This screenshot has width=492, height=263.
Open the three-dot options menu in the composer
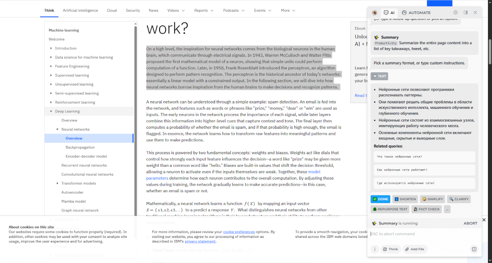coord(375,249)
